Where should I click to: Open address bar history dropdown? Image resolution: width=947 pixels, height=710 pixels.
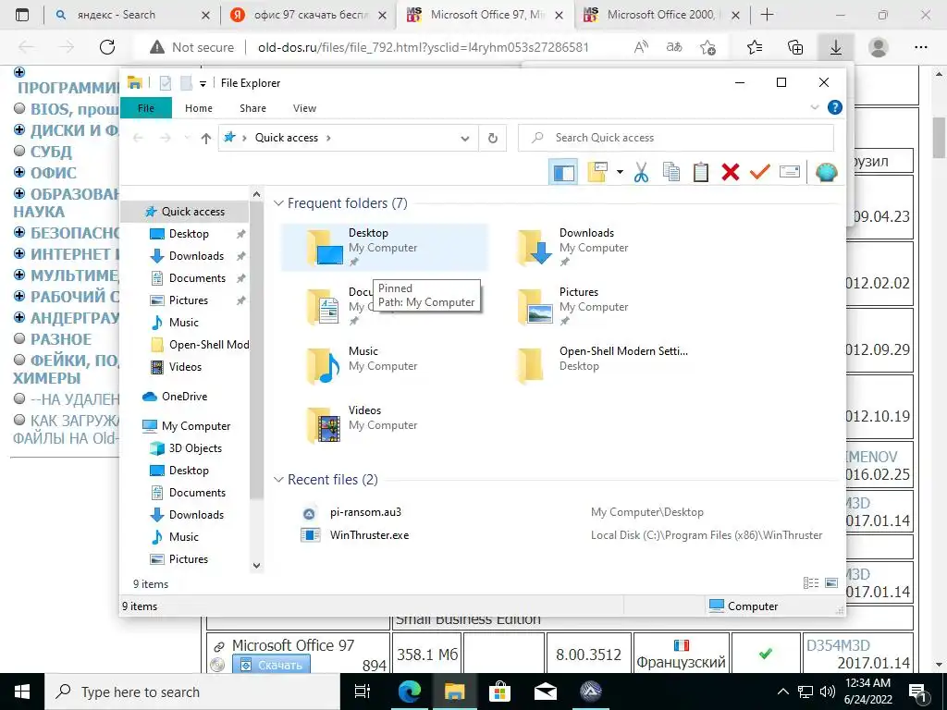[x=465, y=139]
